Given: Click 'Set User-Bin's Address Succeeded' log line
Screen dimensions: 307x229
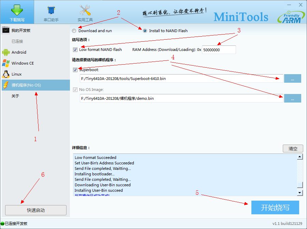Looking at the screenshot, I should [x=104, y=163].
